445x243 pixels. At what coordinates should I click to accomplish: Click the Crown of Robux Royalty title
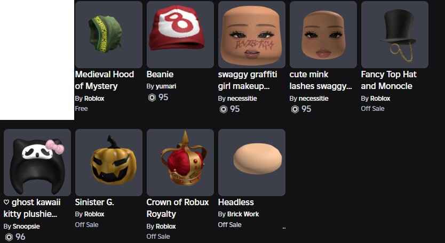click(178, 208)
